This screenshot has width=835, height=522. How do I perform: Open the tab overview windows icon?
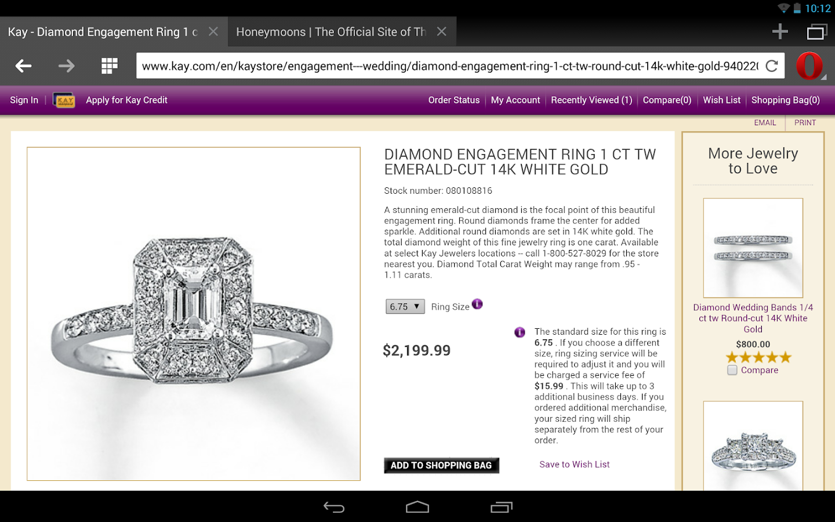coord(816,32)
